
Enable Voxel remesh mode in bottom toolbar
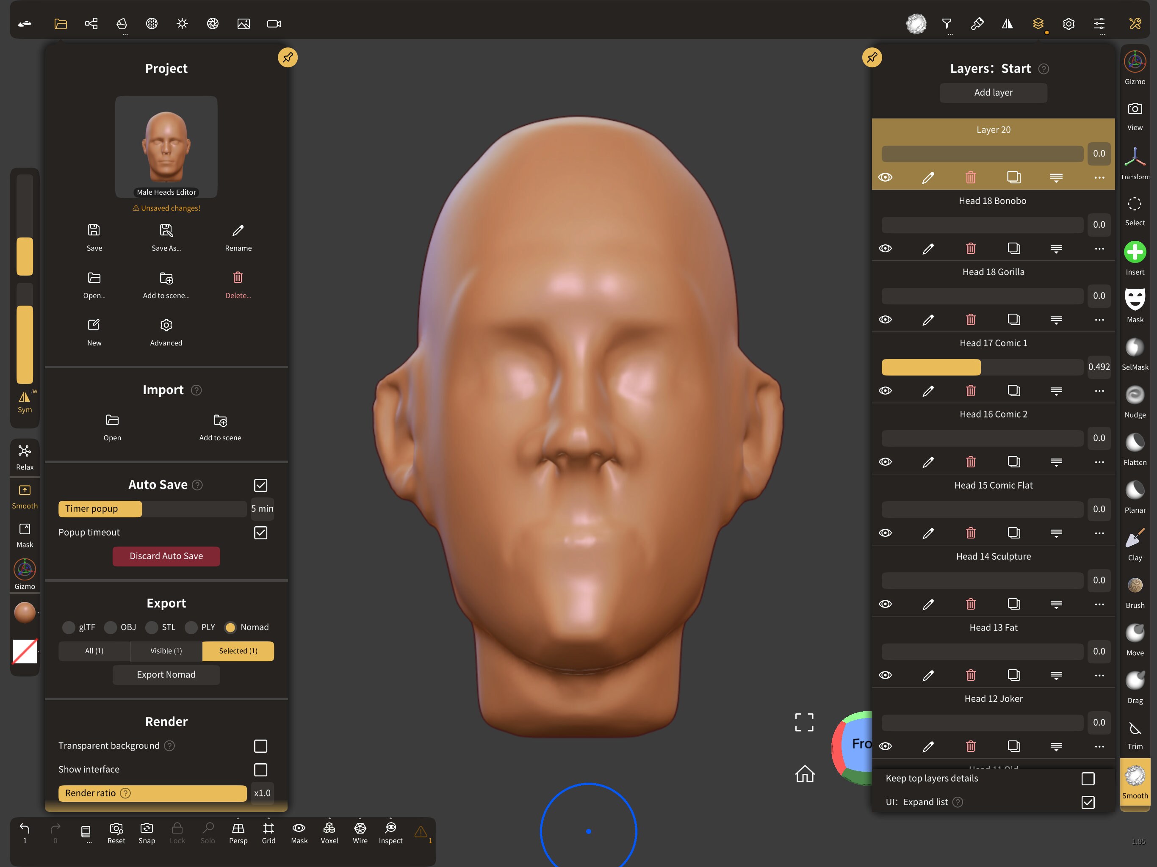click(329, 832)
